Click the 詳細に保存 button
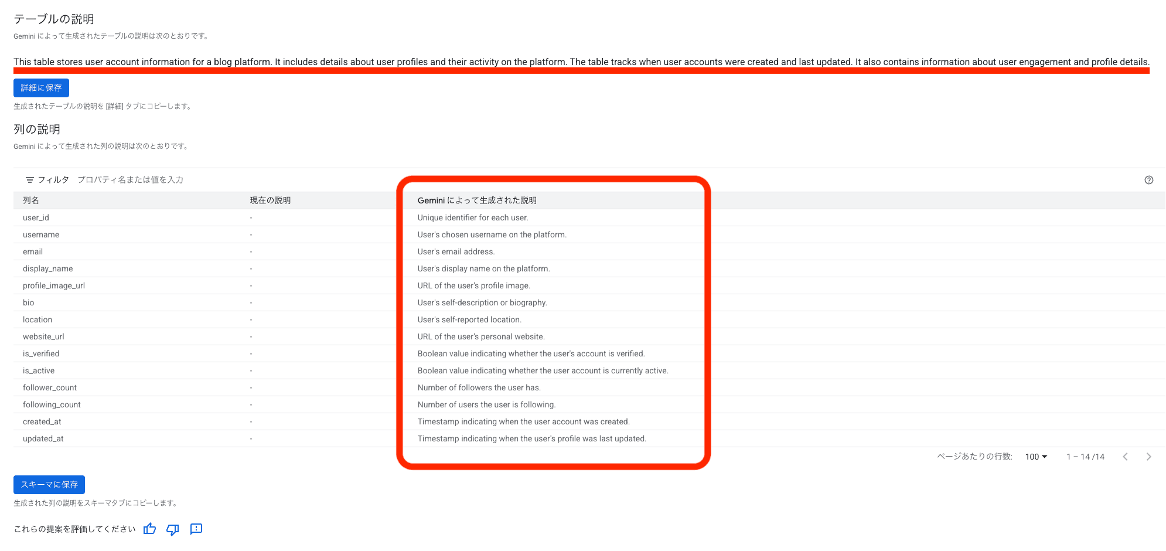 pos(41,88)
